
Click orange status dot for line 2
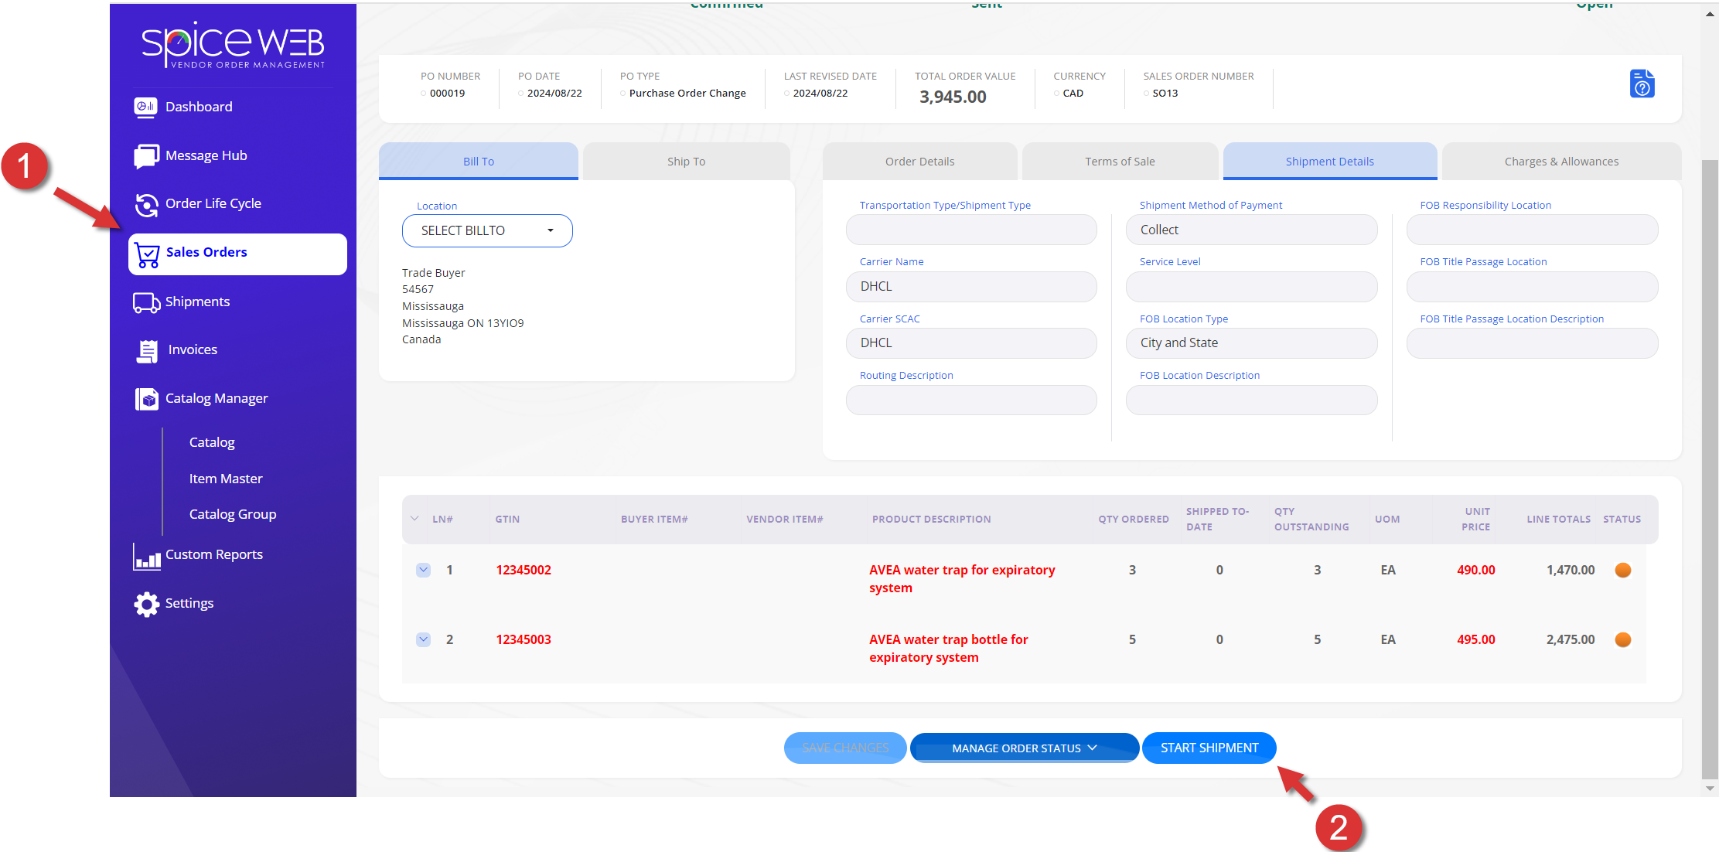(1623, 639)
